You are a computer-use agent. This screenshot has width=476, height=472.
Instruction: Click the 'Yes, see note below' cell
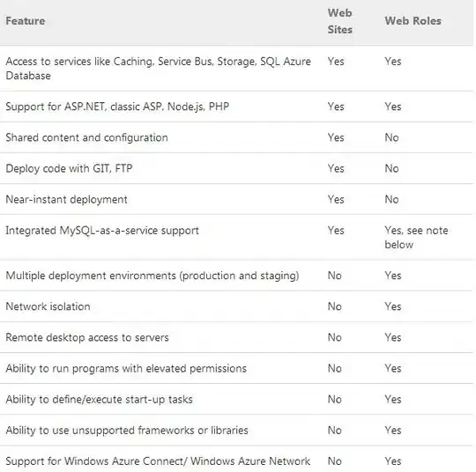pyautogui.click(x=416, y=238)
